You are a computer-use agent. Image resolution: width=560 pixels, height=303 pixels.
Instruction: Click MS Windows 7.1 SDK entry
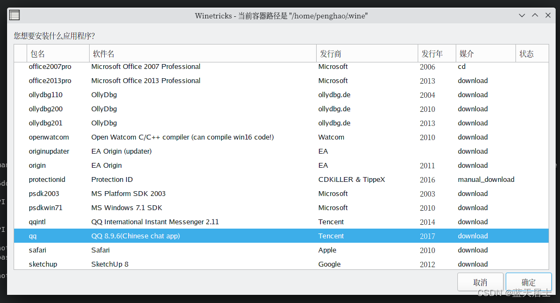tap(127, 208)
